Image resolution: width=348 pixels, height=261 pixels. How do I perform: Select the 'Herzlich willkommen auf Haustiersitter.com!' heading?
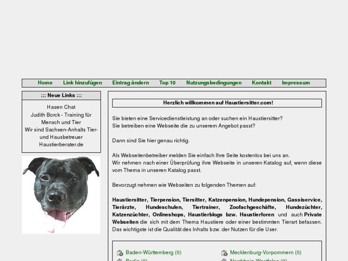pyautogui.click(x=218, y=103)
